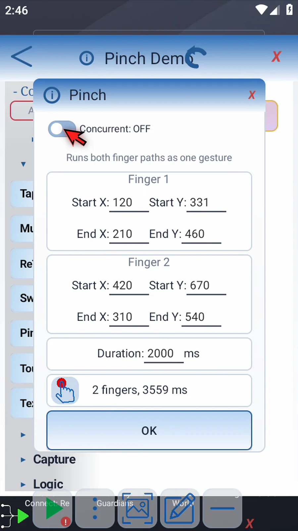Select the pencil edit icon

point(180,508)
